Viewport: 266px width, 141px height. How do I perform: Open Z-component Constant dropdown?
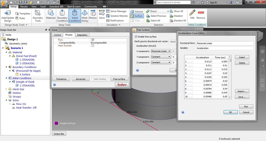coord(161,62)
